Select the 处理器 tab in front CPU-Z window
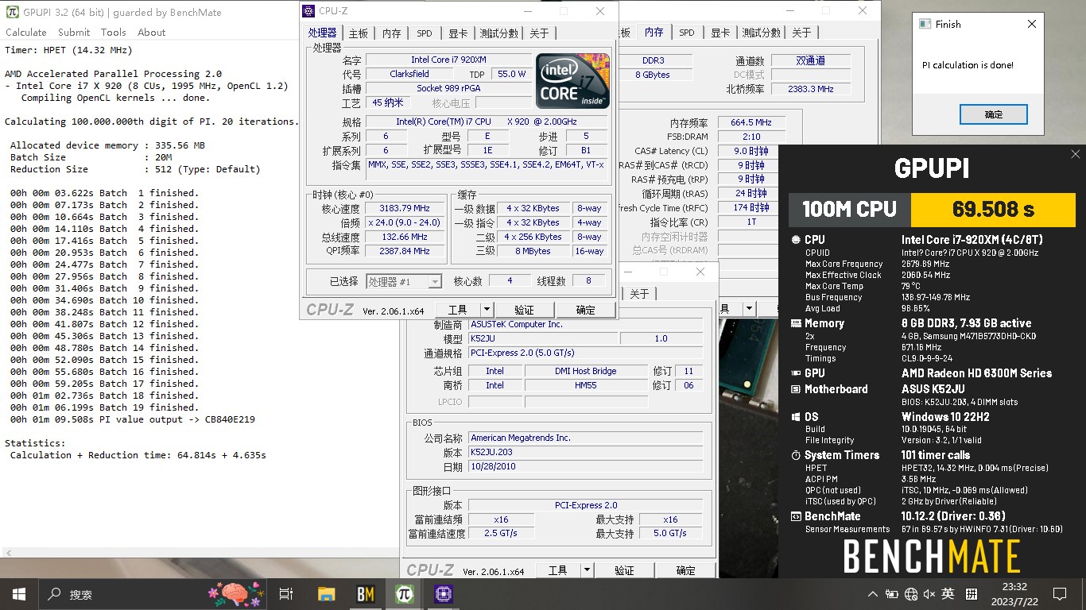Viewport: 1086px width, 610px height. pos(323,33)
